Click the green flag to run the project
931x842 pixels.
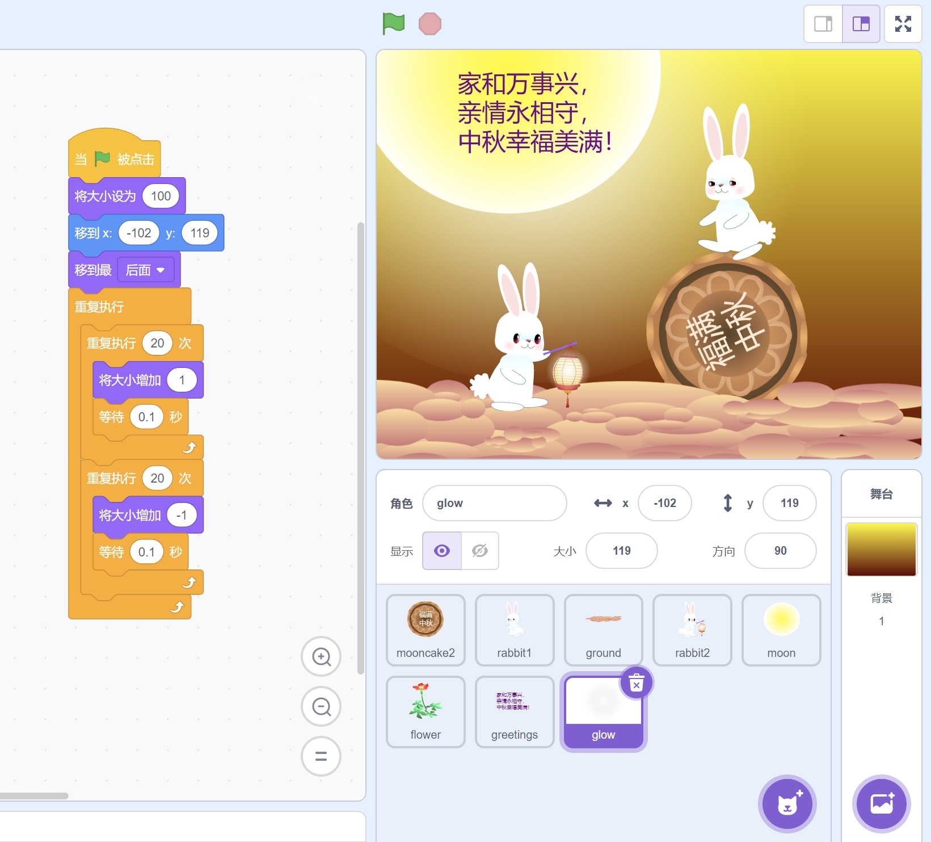393,23
